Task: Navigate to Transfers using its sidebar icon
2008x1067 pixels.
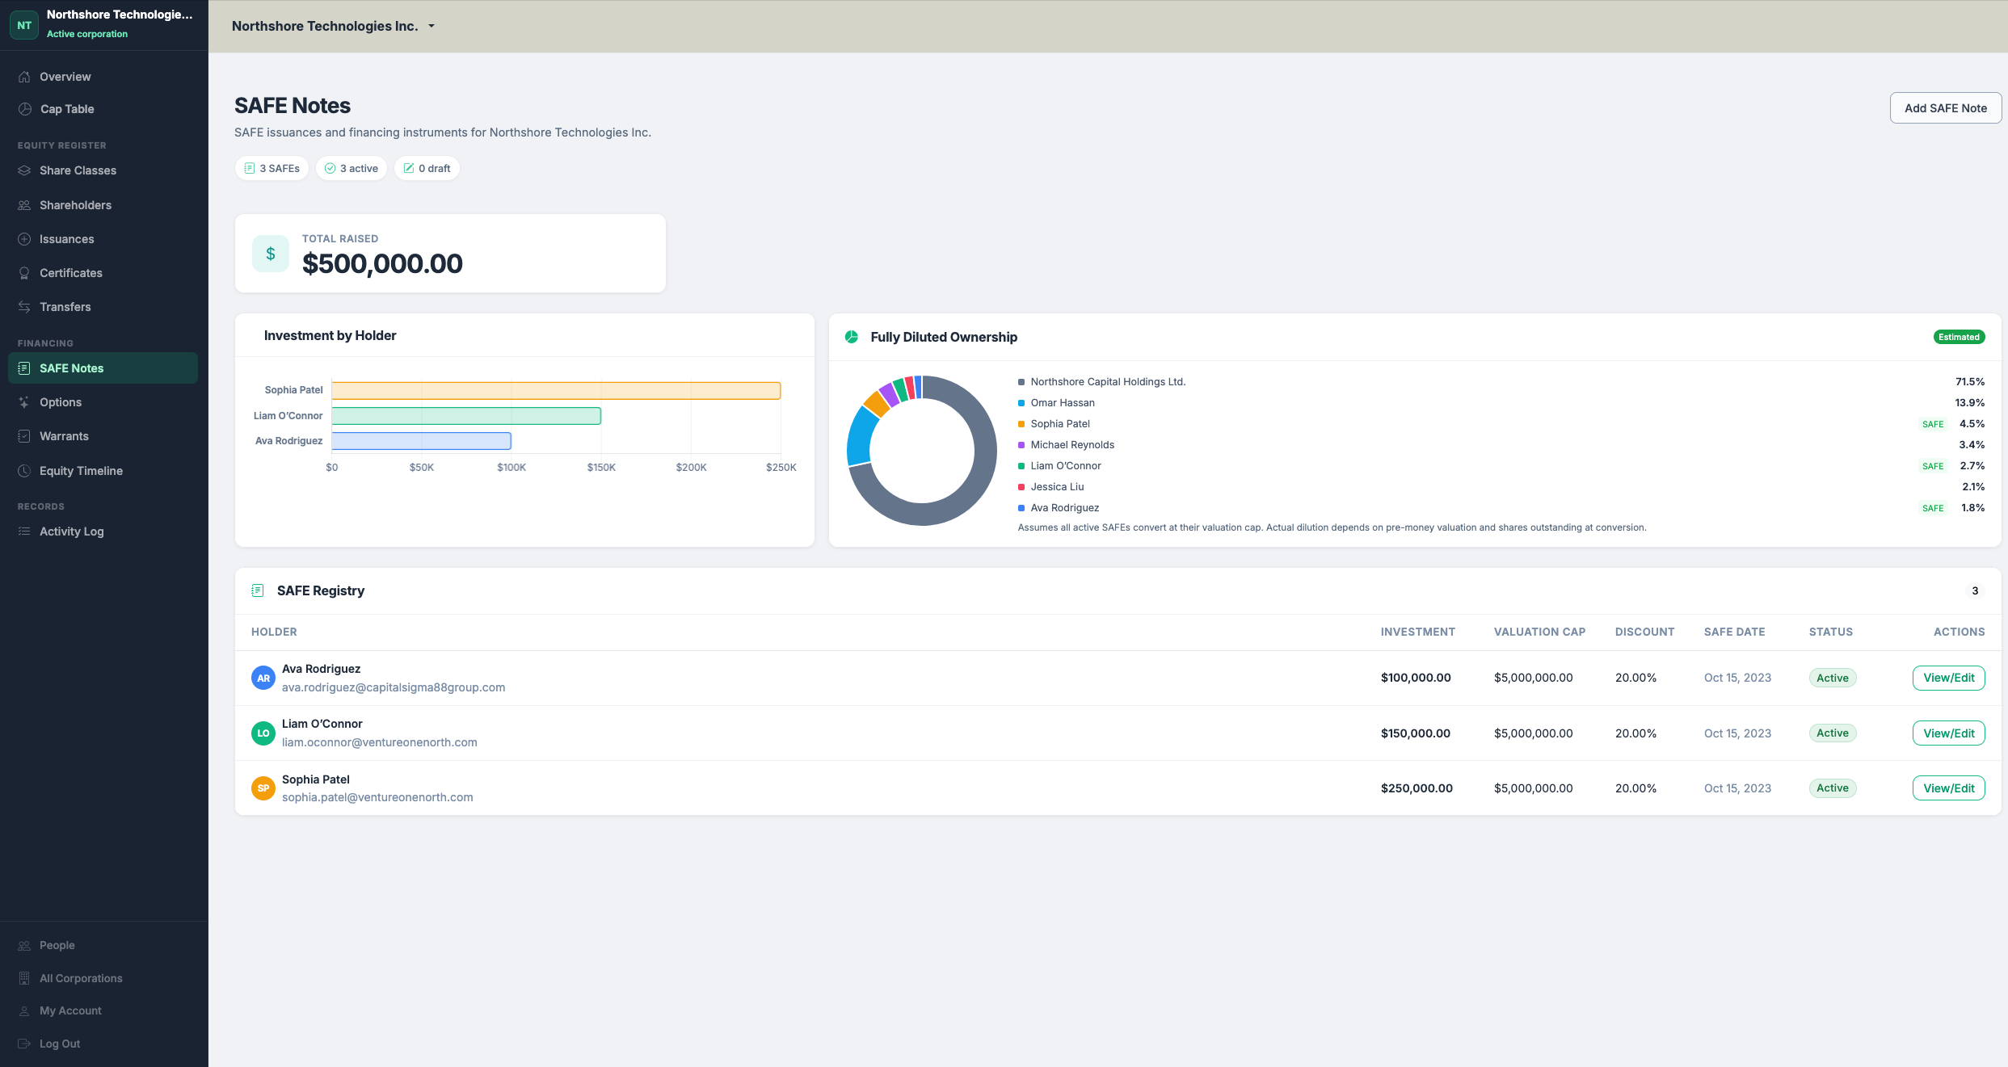Action: [24, 306]
